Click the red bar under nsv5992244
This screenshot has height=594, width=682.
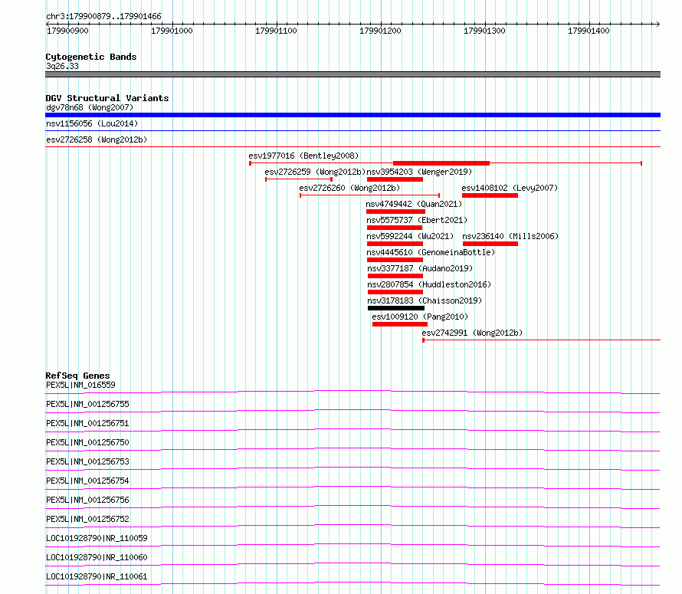coord(395,244)
